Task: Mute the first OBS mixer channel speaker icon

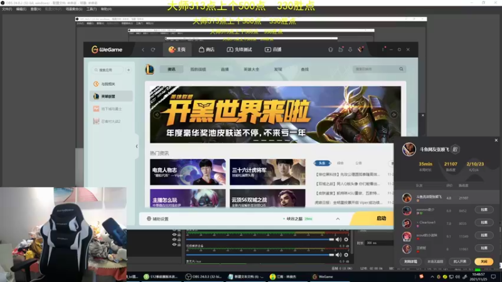Action: [338, 239]
